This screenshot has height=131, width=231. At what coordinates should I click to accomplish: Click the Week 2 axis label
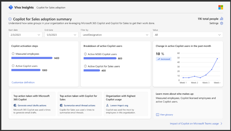(194, 83)
